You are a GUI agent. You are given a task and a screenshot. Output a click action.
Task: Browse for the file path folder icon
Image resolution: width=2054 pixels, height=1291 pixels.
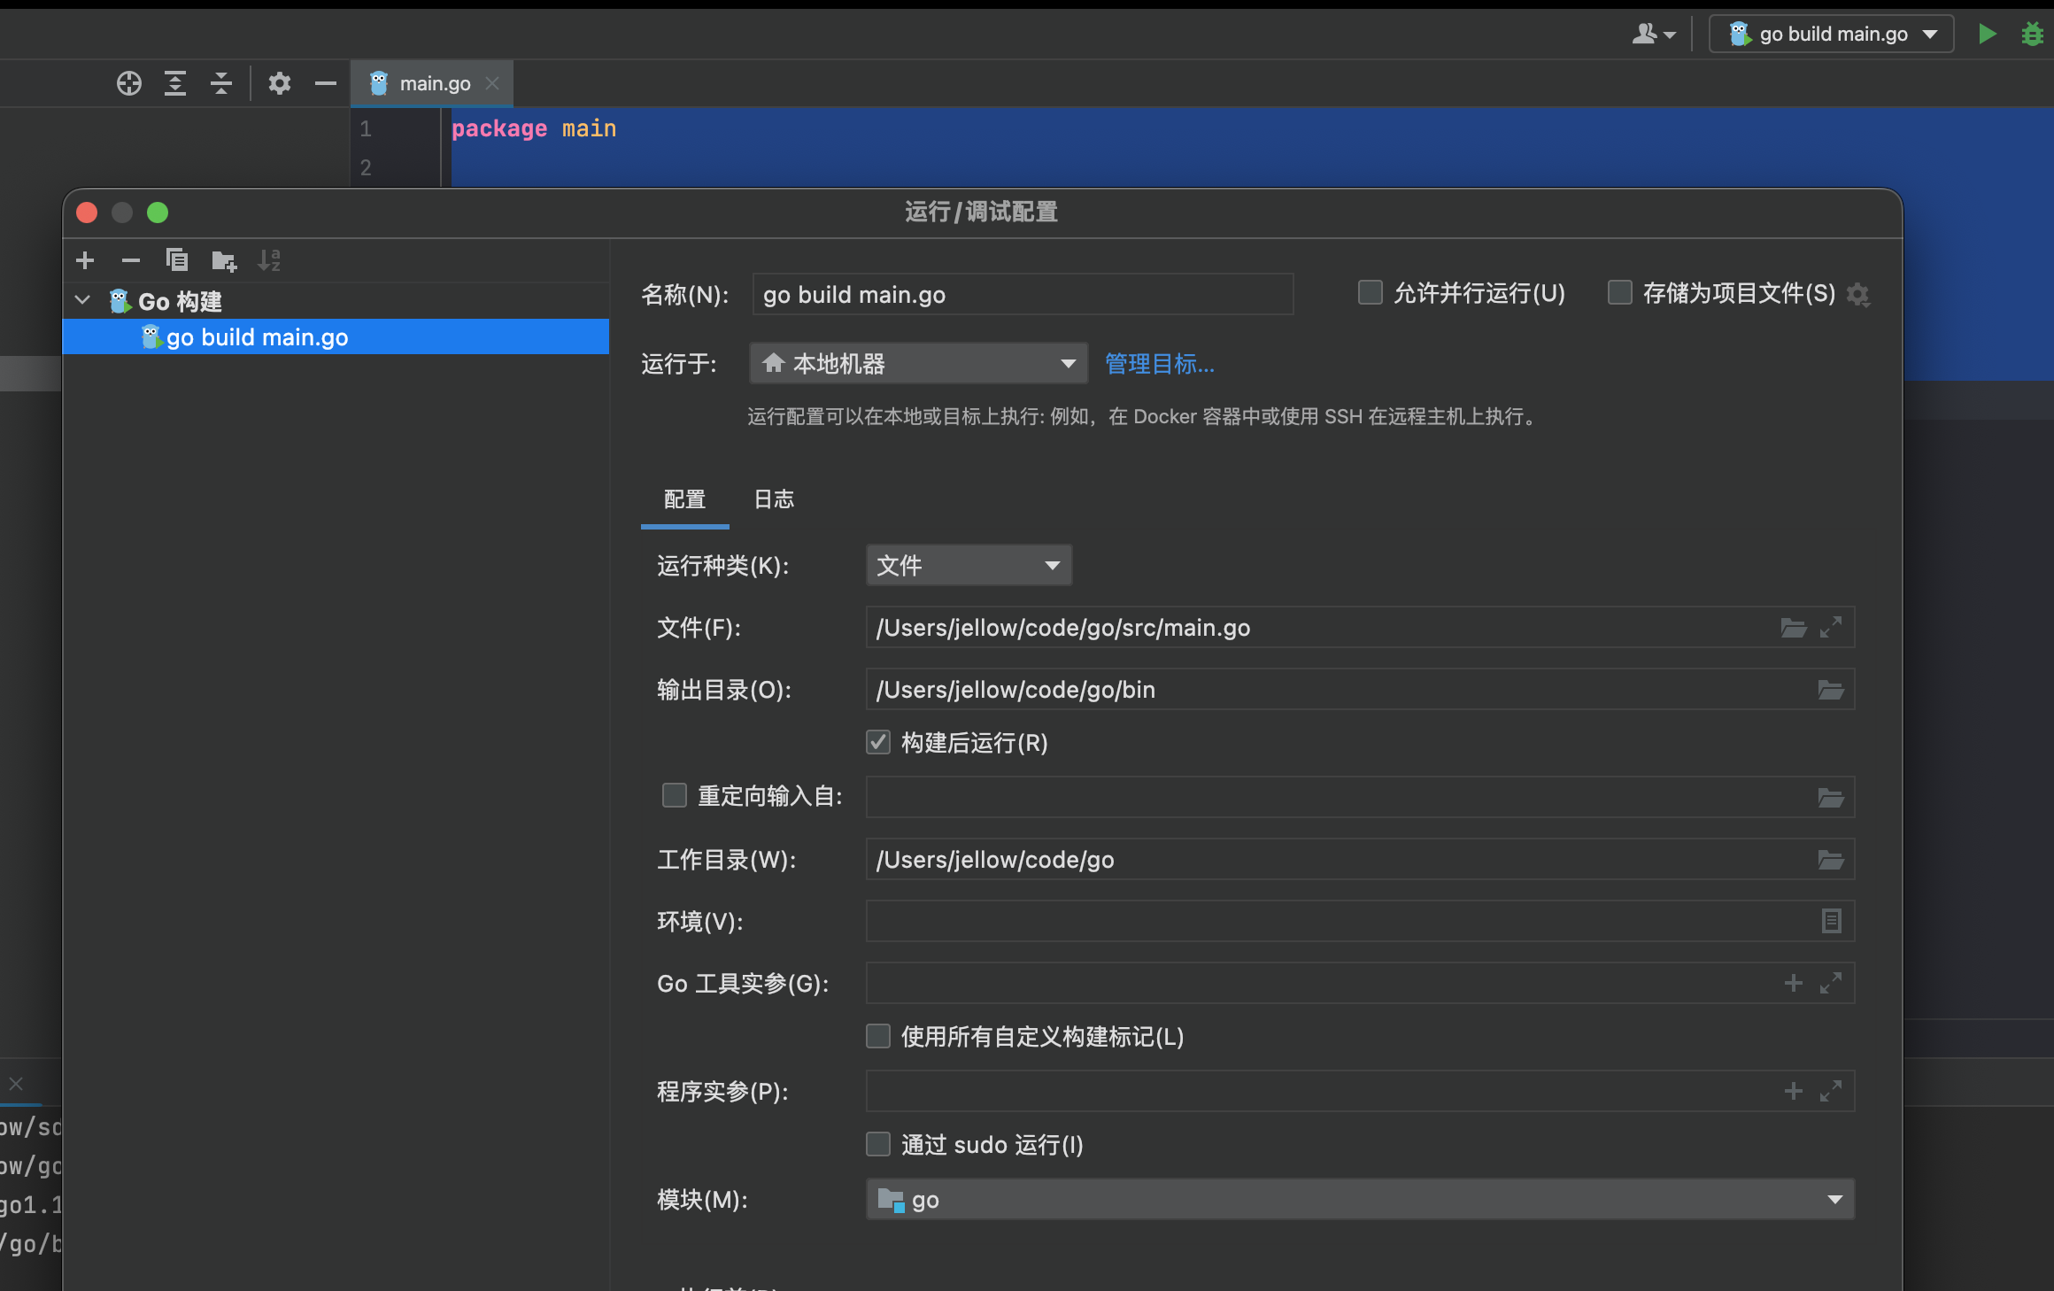(x=1794, y=628)
